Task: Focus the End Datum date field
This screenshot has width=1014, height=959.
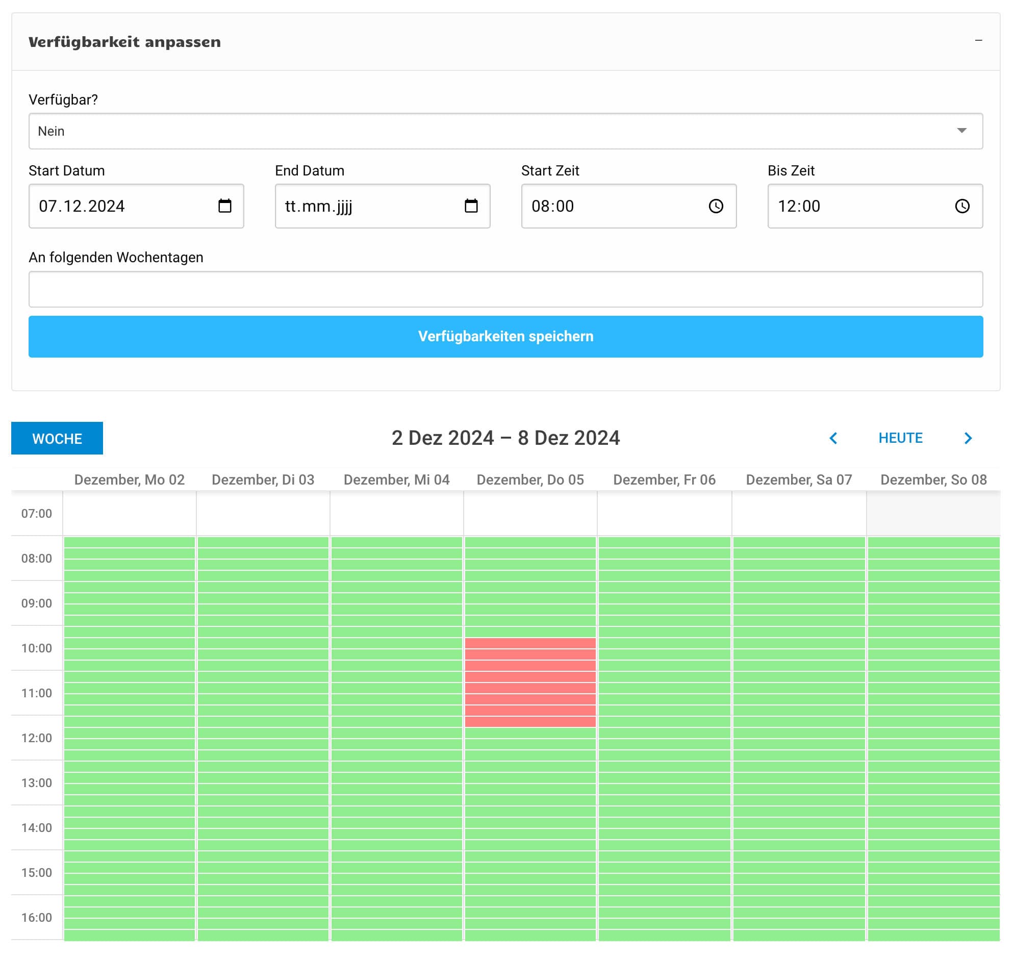Action: (358, 206)
